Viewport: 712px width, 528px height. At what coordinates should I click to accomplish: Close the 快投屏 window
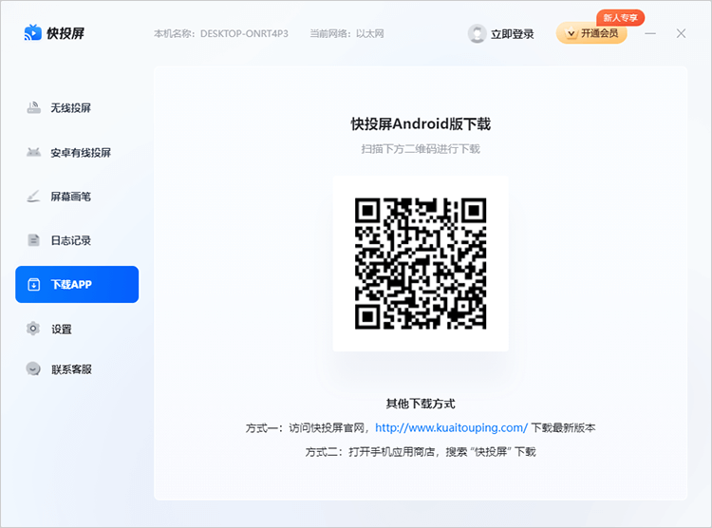coord(681,33)
